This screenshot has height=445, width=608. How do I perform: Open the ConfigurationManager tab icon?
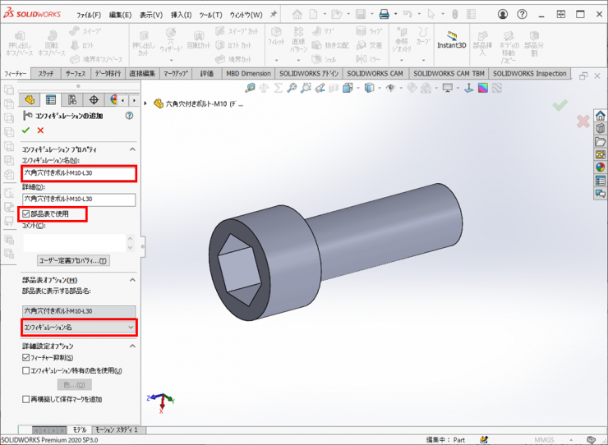(x=72, y=100)
